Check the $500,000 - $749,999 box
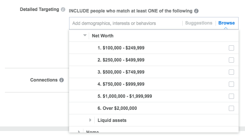Screen dimensions: 245x137 tap(231, 72)
